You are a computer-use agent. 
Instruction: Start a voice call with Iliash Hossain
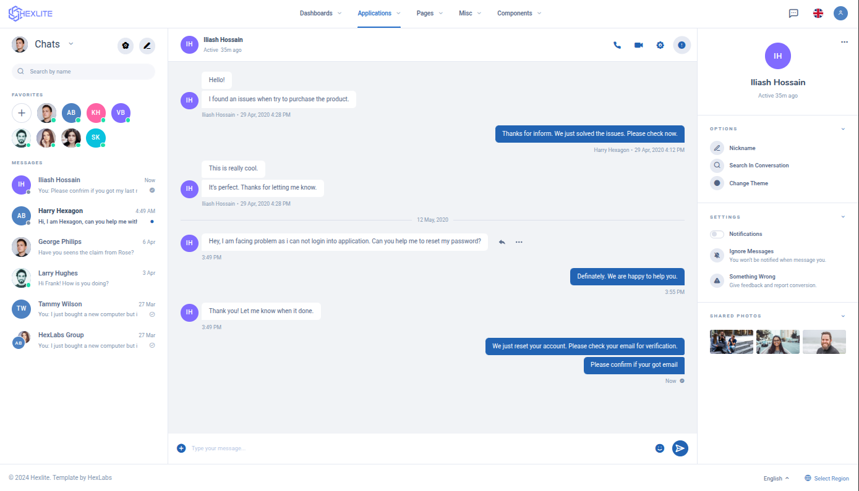[x=617, y=45]
